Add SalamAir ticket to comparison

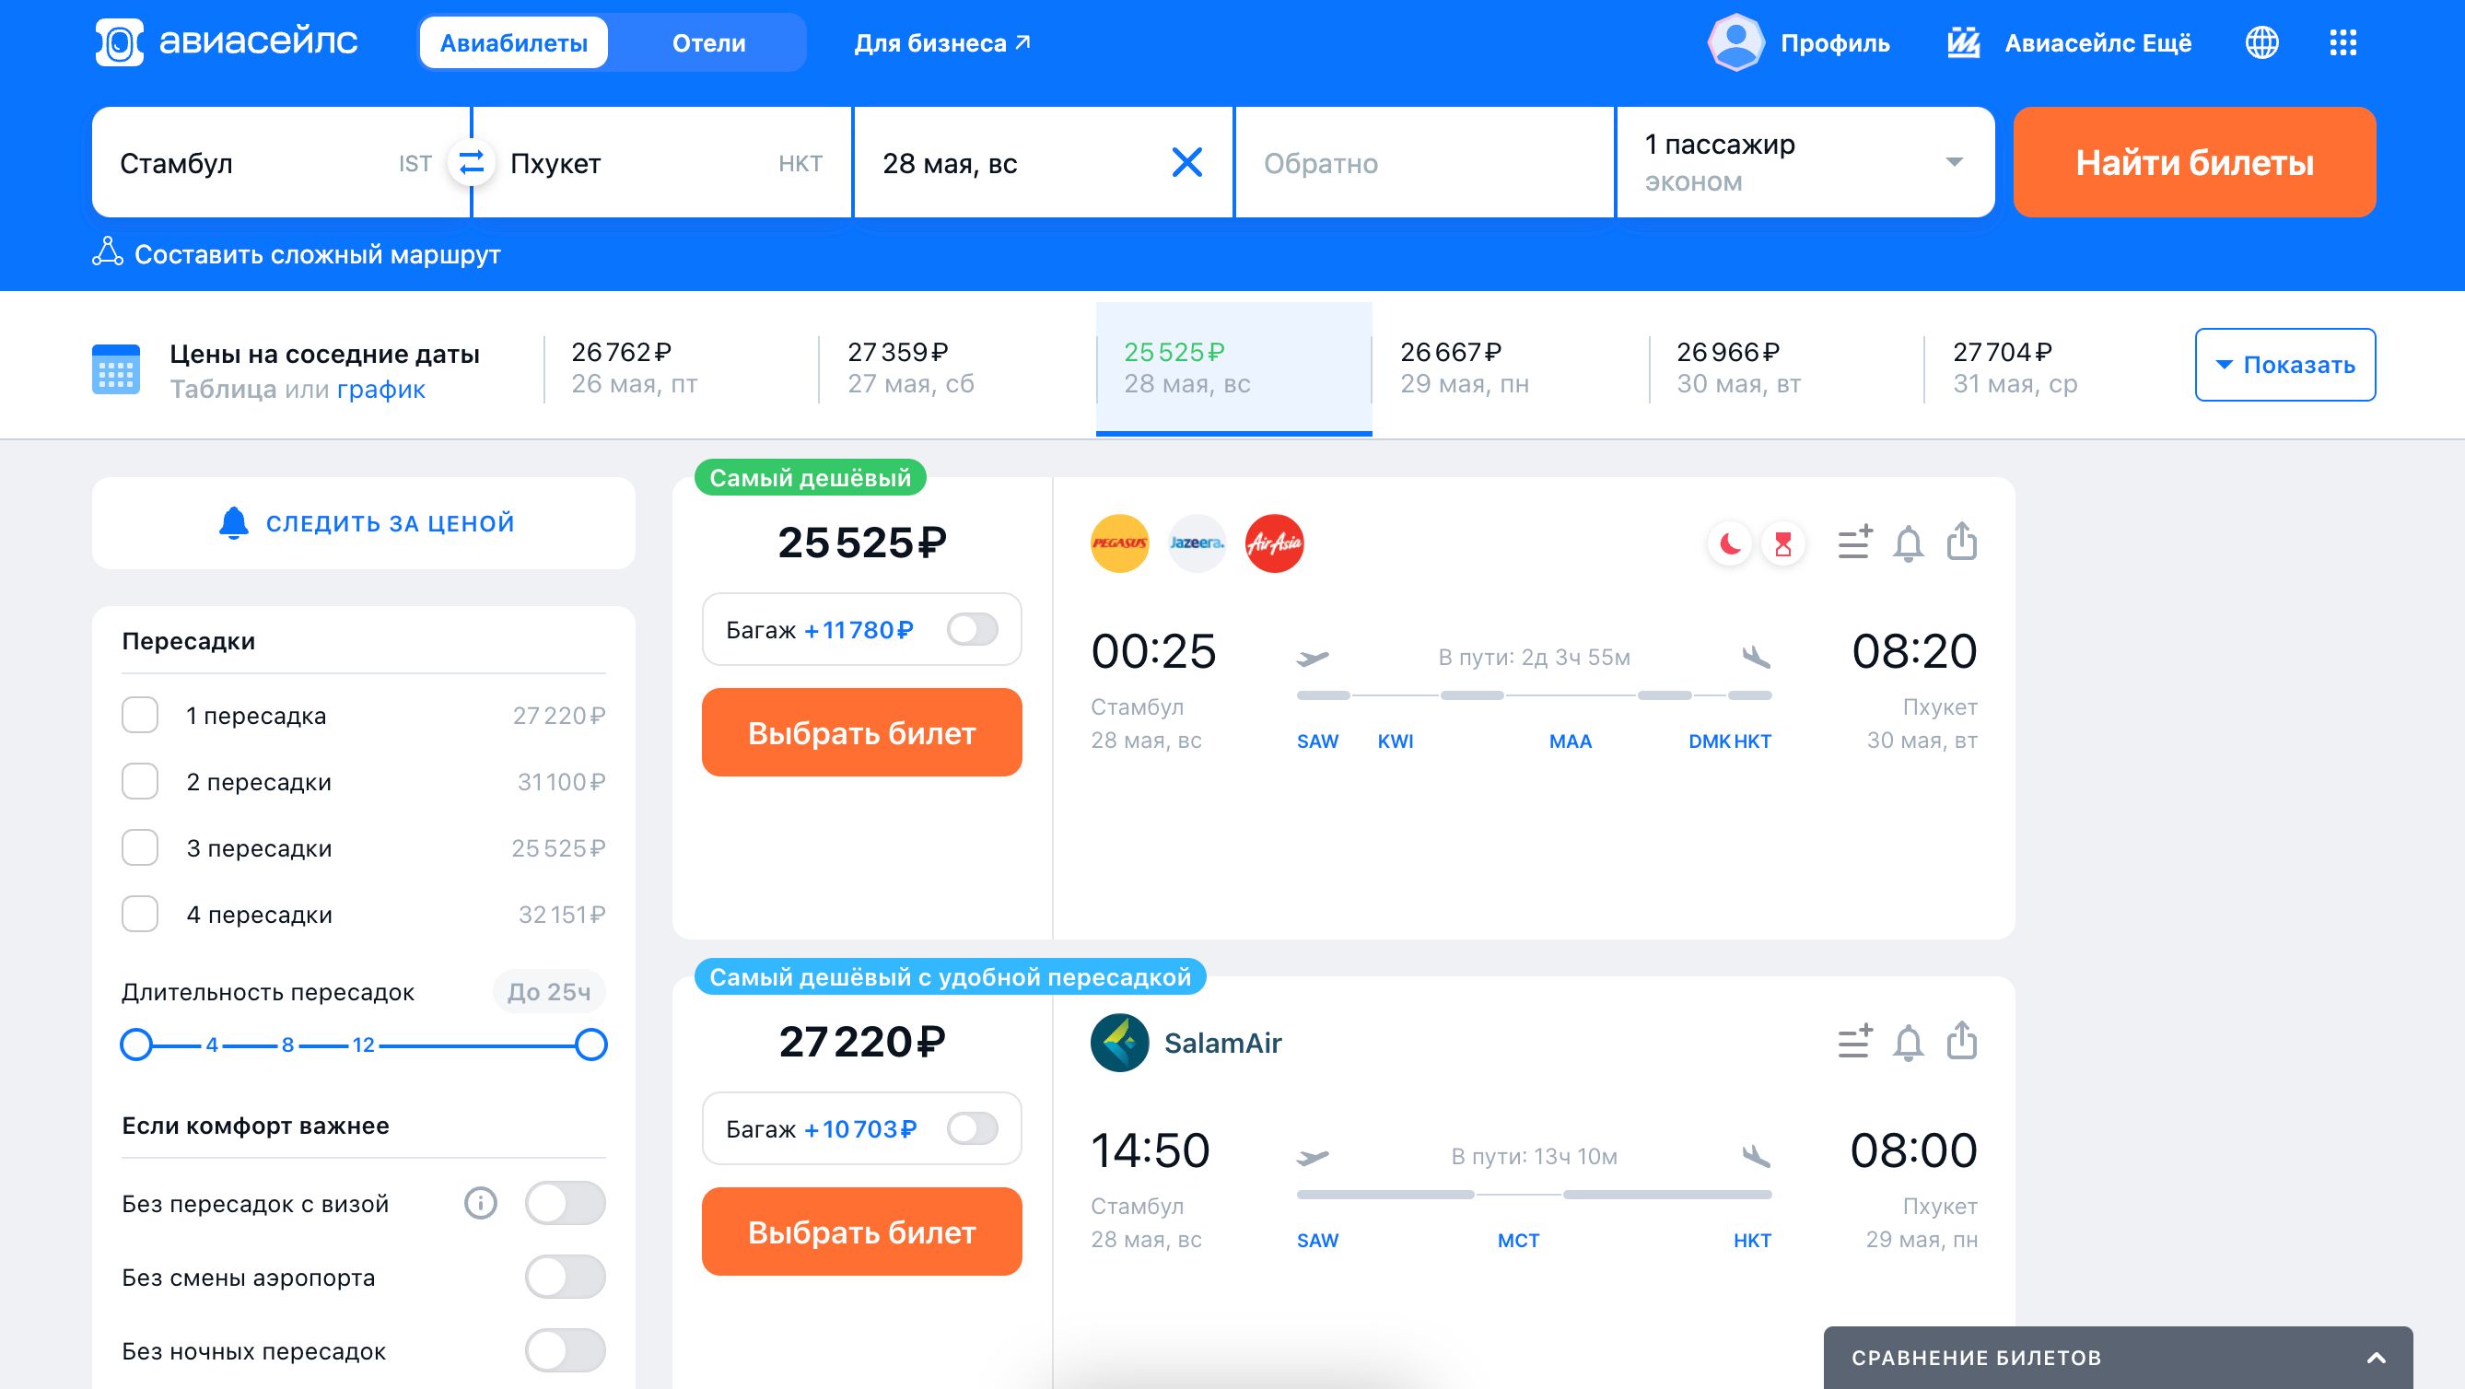[x=1854, y=1042]
